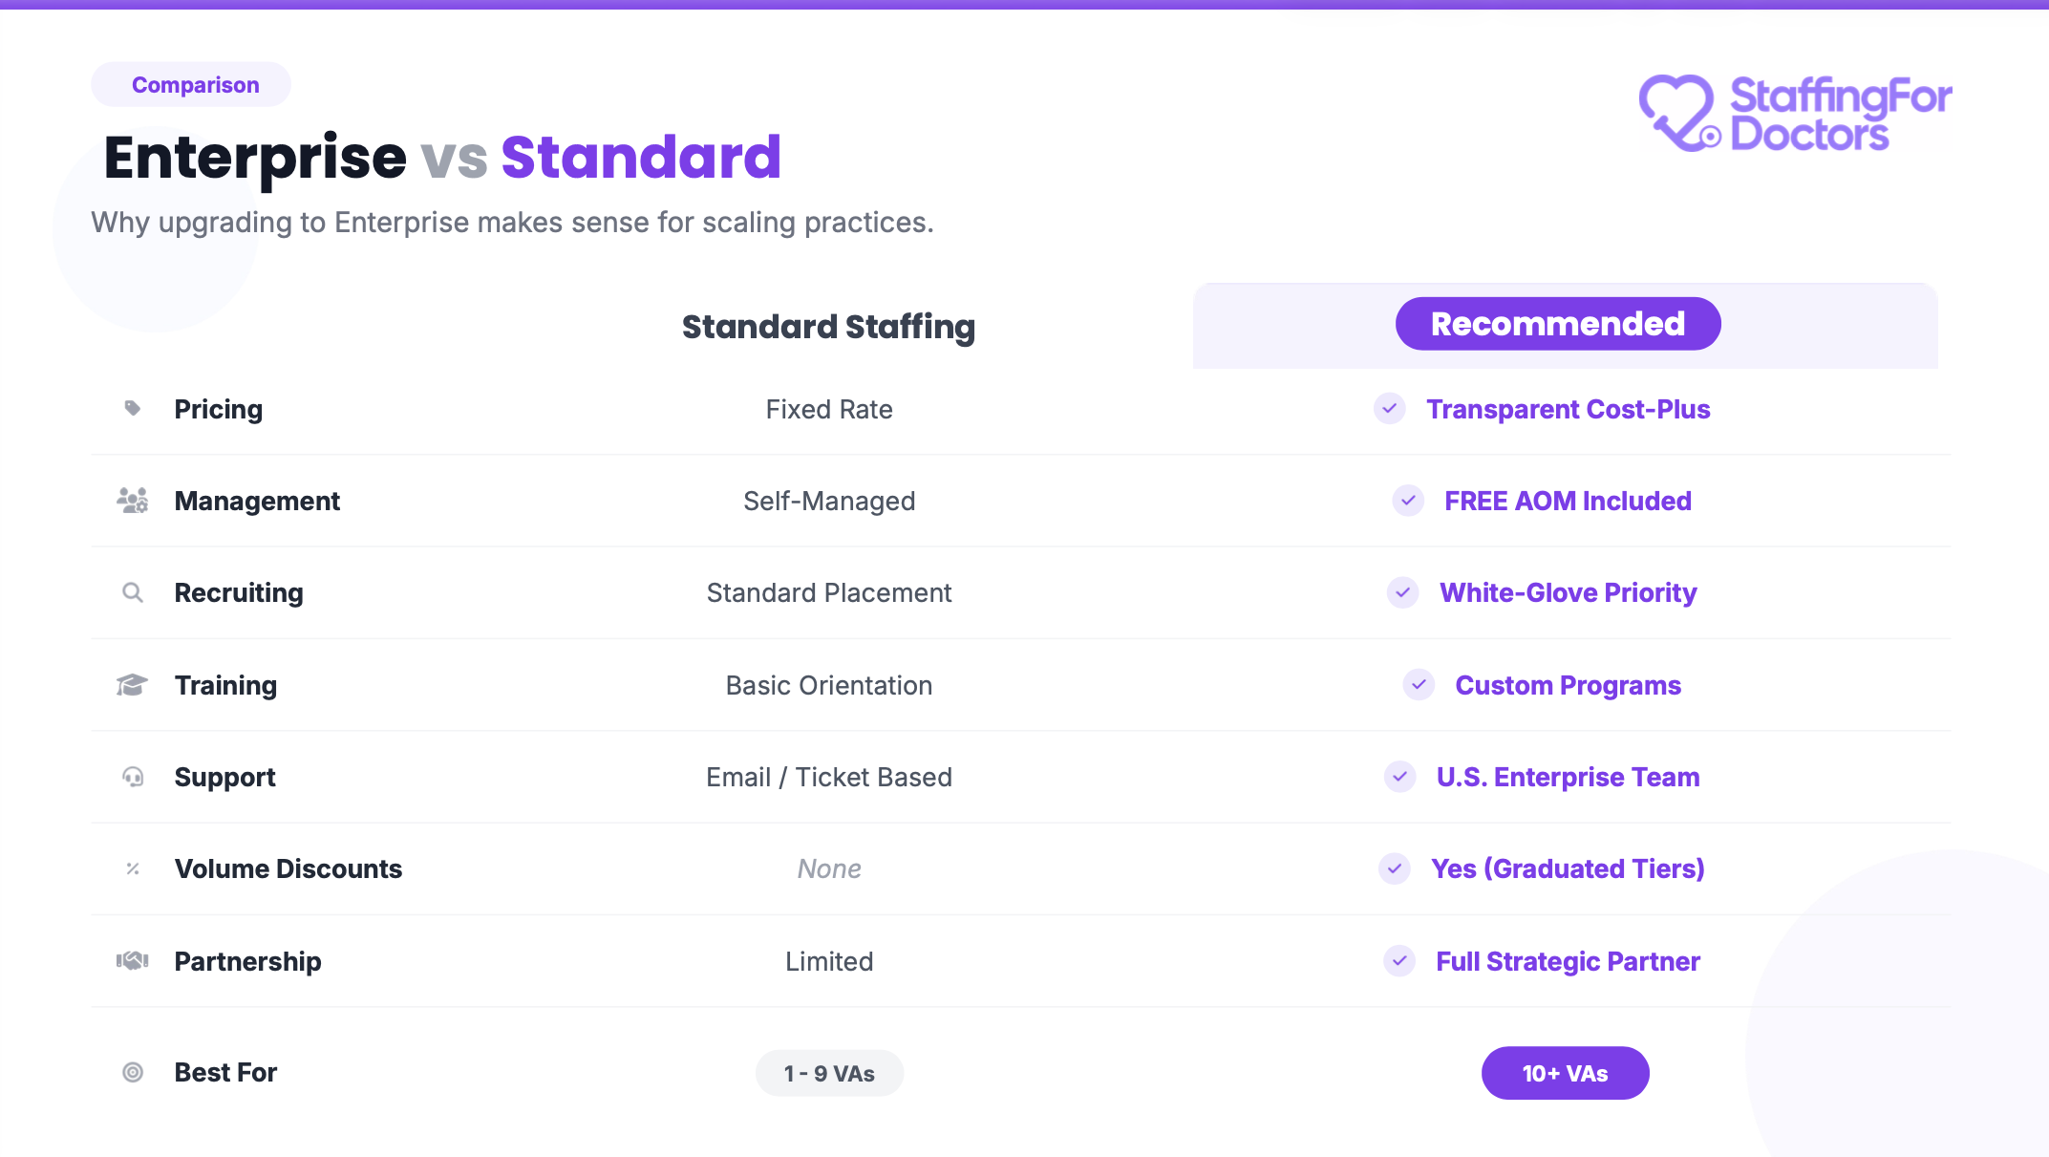Click checkmark next to Transparent Cost-Plus

pos(1390,409)
